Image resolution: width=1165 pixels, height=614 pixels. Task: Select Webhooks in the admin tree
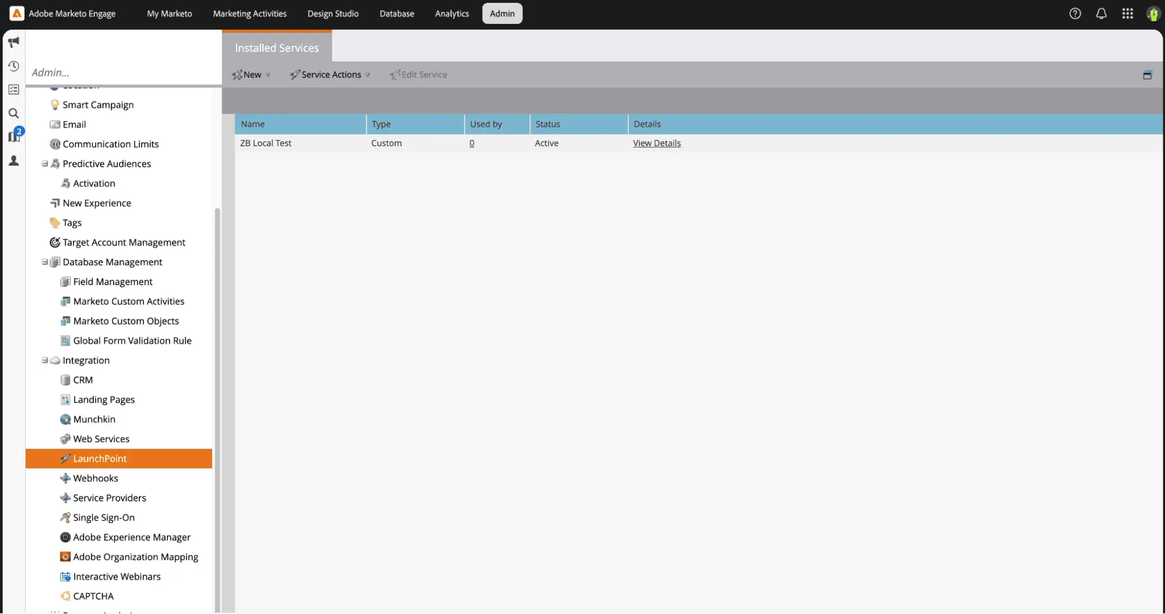click(96, 478)
